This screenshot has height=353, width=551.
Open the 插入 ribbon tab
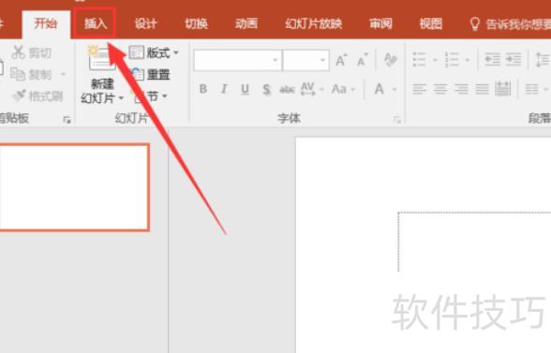(x=96, y=23)
